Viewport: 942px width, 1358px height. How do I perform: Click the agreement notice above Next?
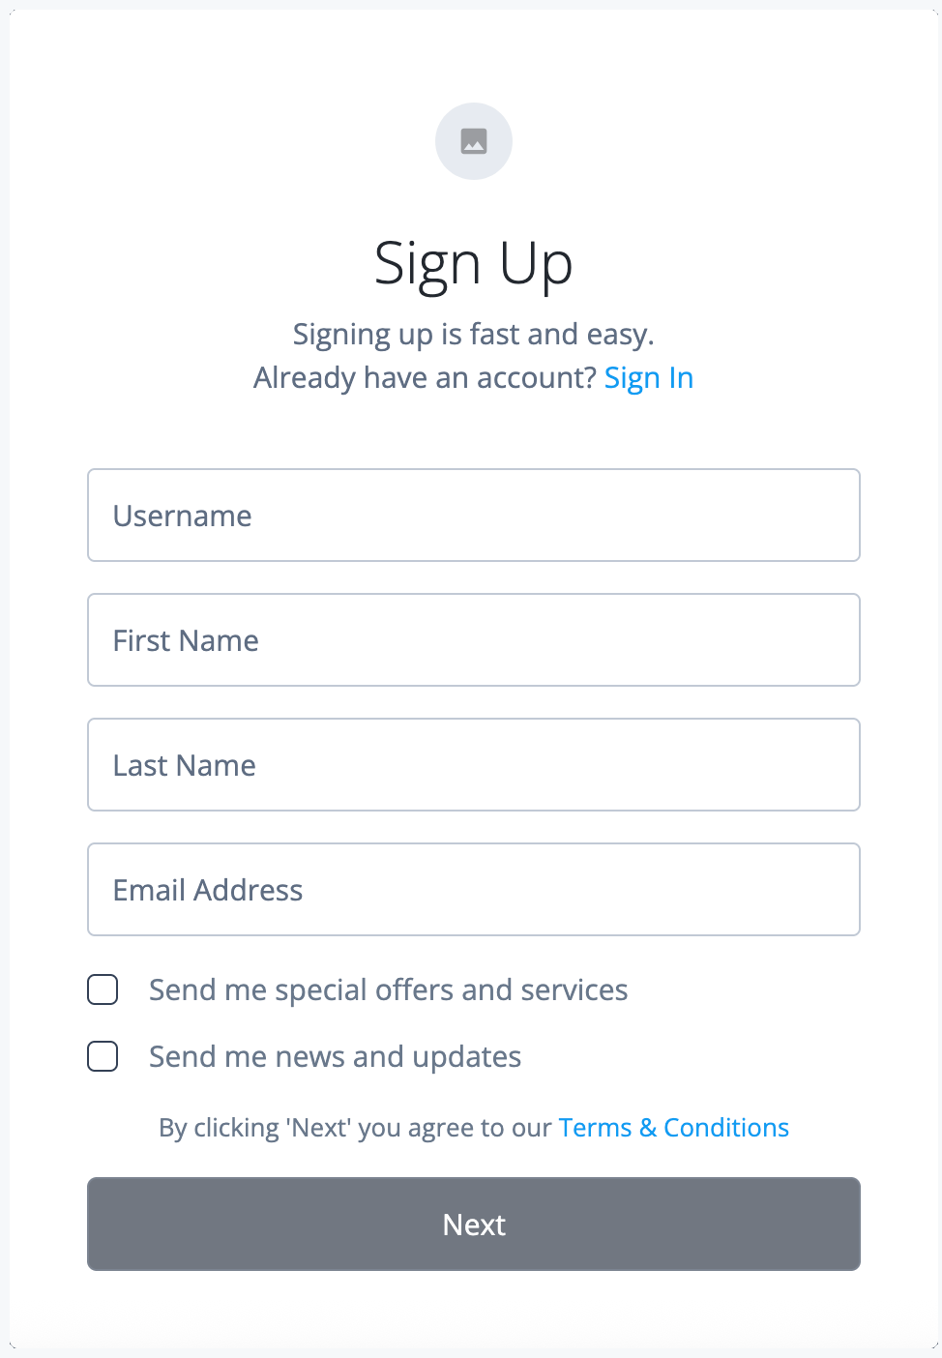pyautogui.click(x=357, y=1127)
